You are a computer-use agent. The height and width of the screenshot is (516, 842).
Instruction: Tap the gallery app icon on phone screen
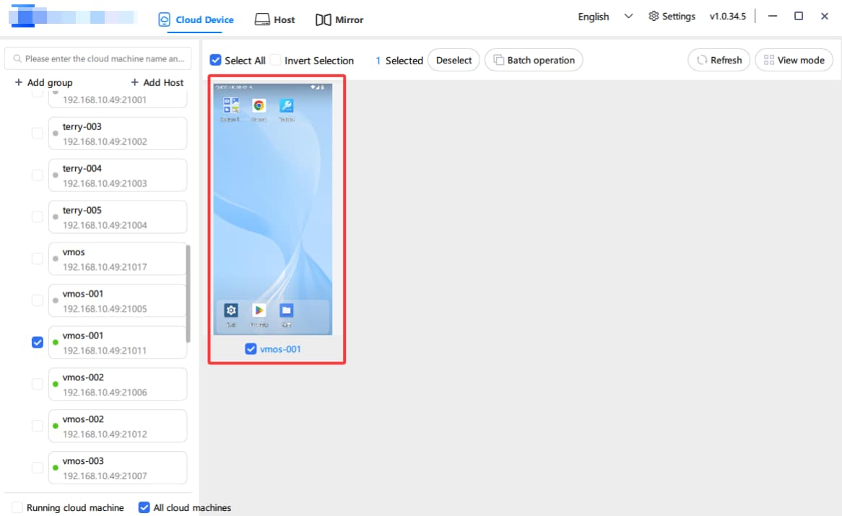231,105
